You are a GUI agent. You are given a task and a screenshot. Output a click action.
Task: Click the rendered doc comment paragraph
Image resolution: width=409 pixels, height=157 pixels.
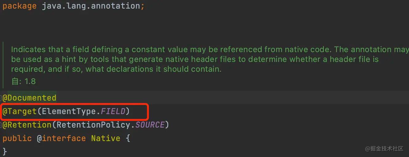210,59
